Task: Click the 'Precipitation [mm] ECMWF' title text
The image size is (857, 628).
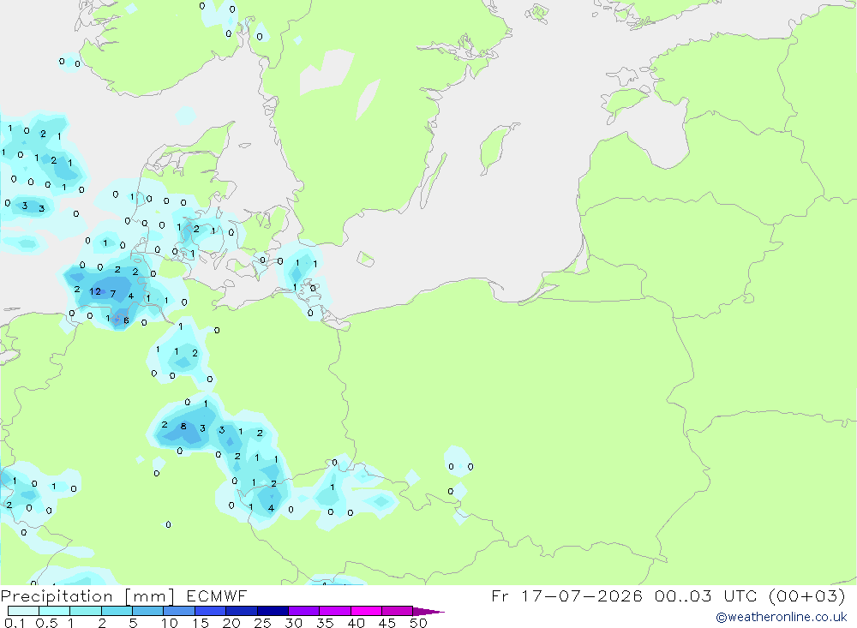Action: click(x=124, y=595)
